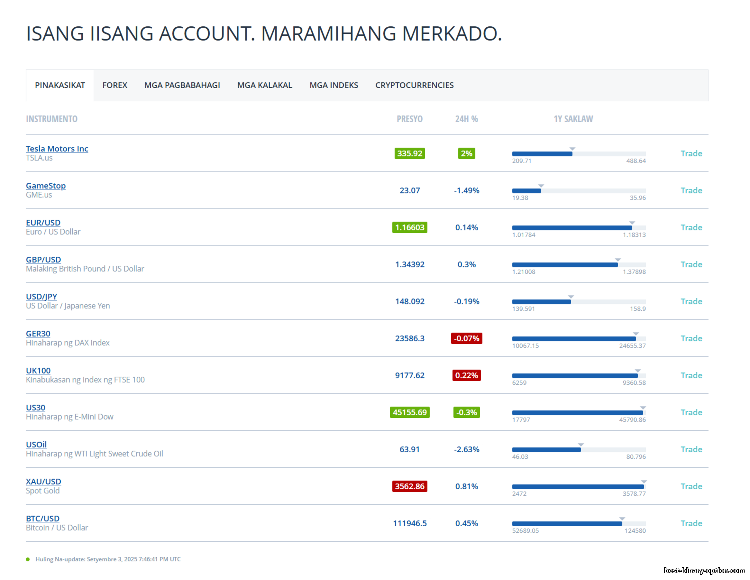750x580 pixels.
Task: Open the XAU/USD Spot Gold link
Action: (44, 482)
